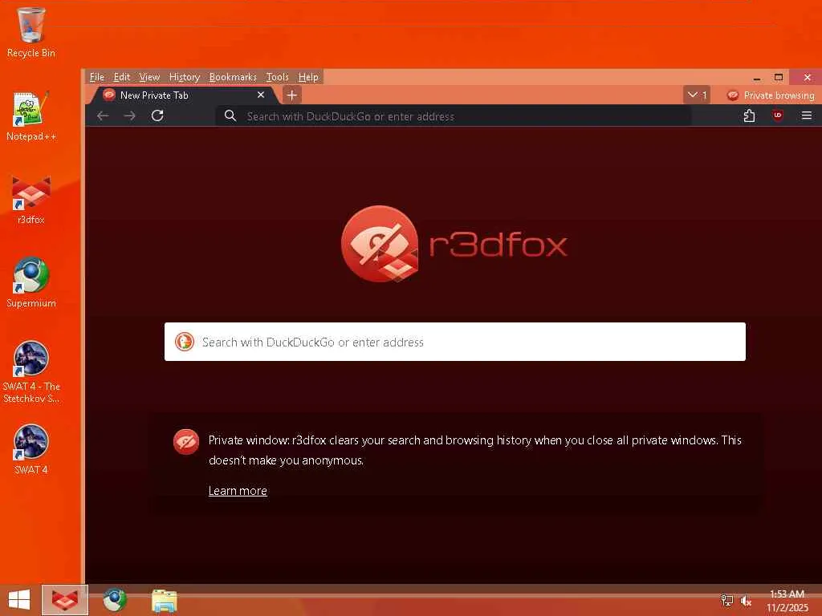The width and height of the screenshot is (822, 616).
Task: Open the Recycle Bin desktop icon
Action: [x=31, y=32]
